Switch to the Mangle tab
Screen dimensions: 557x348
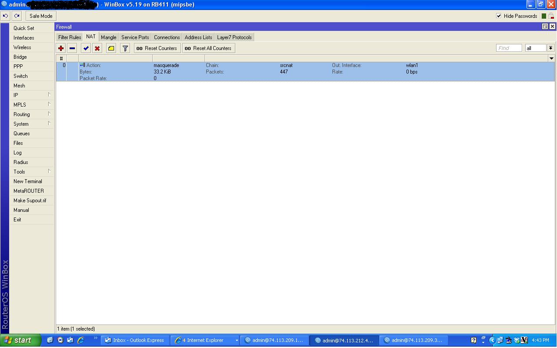point(109,37)
